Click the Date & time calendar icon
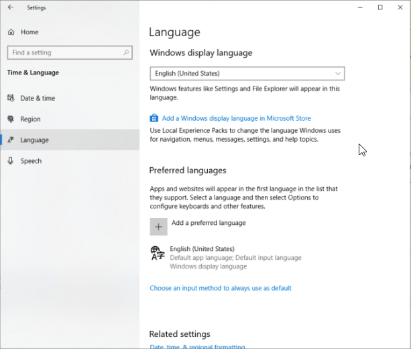The image size is (411, 349). (x=11, y=98)
